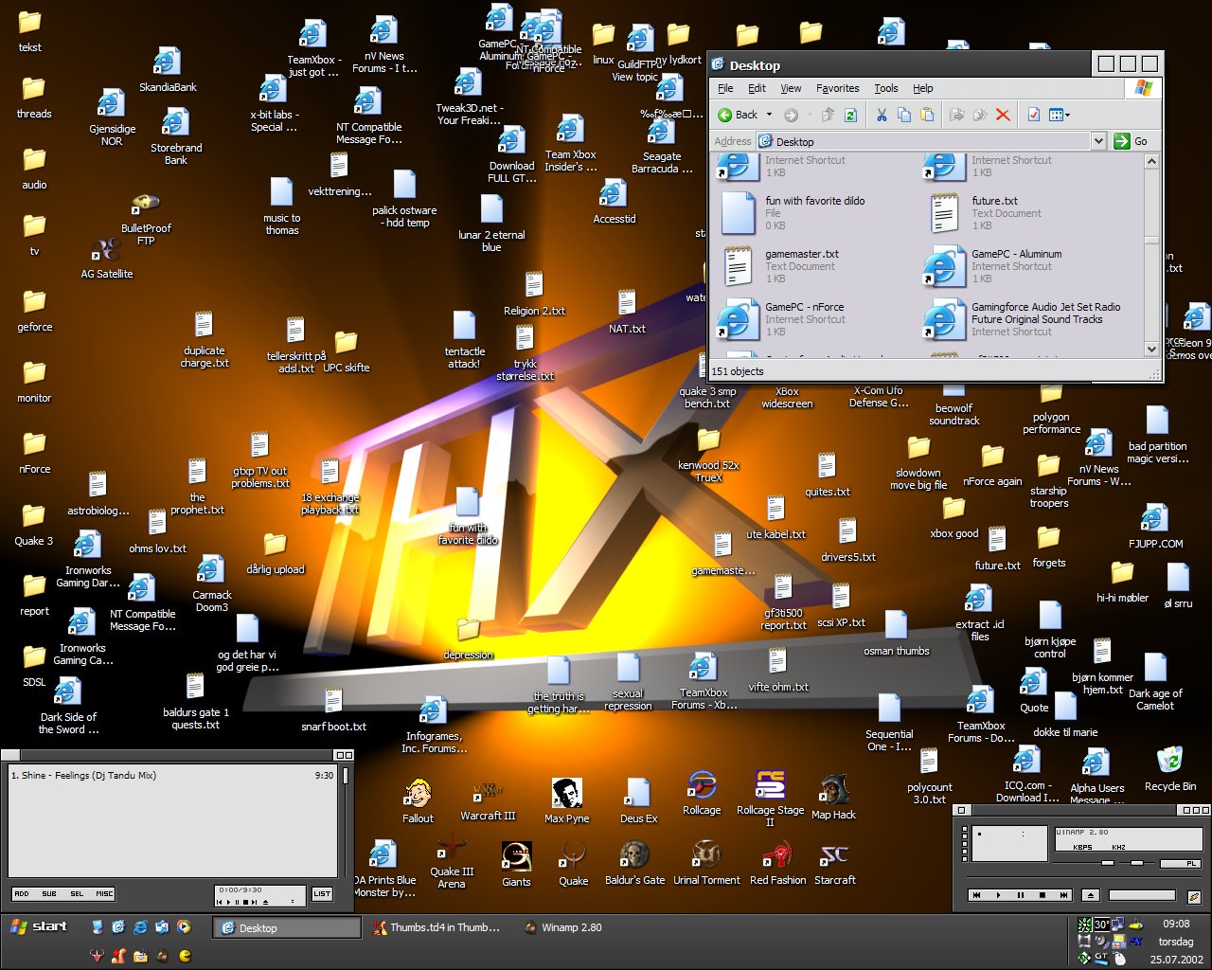Open the Tools menu
This screenshot has width=1212, height=970.
click(886, 88)
